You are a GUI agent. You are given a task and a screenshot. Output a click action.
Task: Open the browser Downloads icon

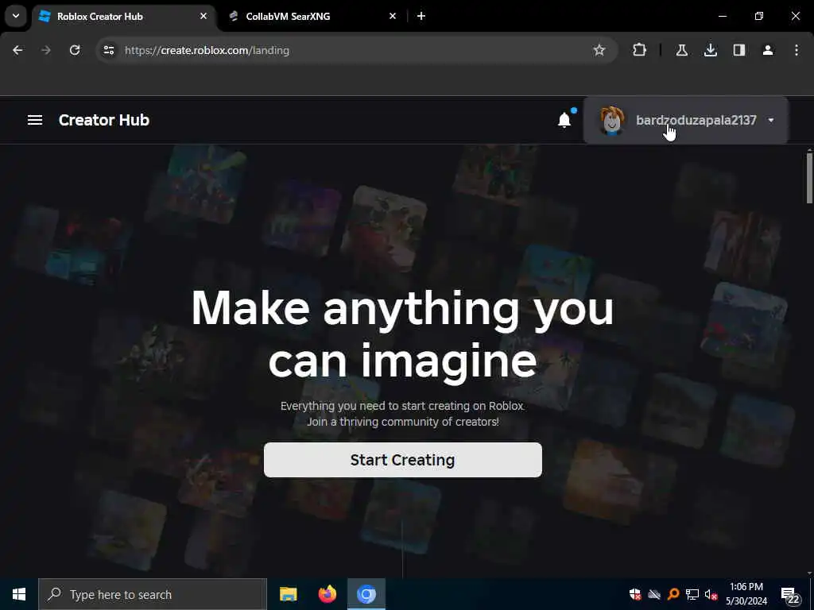coord(710,50)
